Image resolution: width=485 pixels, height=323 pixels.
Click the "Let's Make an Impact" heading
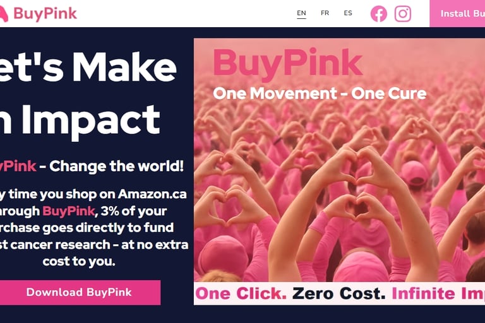88,93
